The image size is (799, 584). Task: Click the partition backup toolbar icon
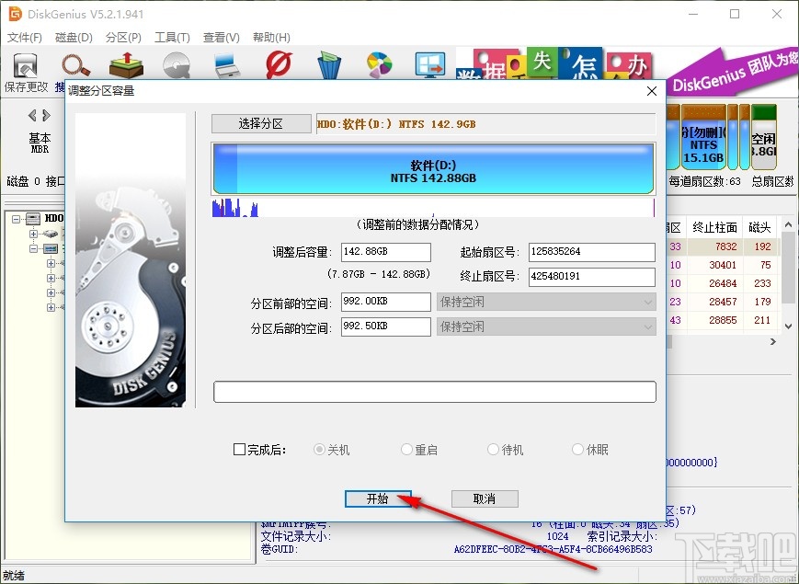tap(125, 64)
